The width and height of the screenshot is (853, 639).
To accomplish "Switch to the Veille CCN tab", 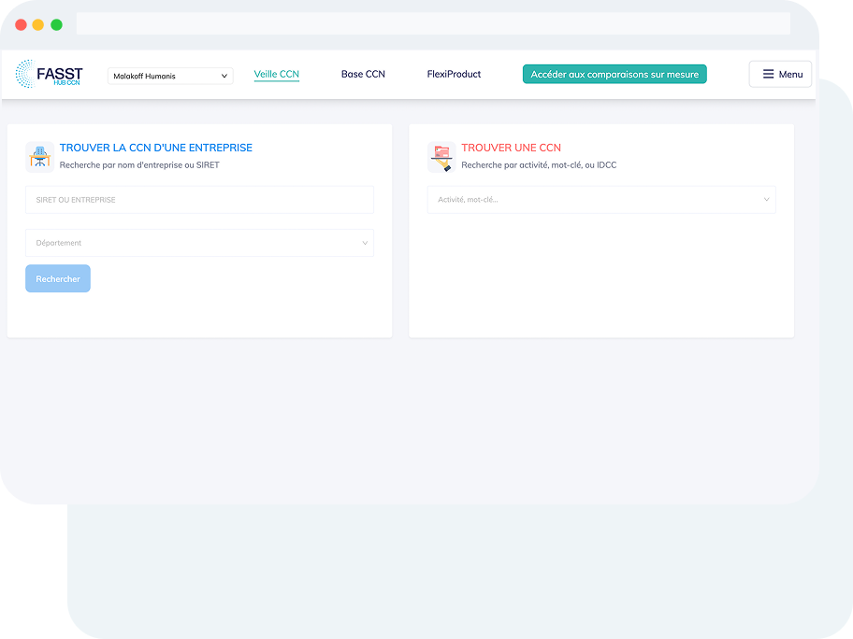I will click(x=276, y=74).
